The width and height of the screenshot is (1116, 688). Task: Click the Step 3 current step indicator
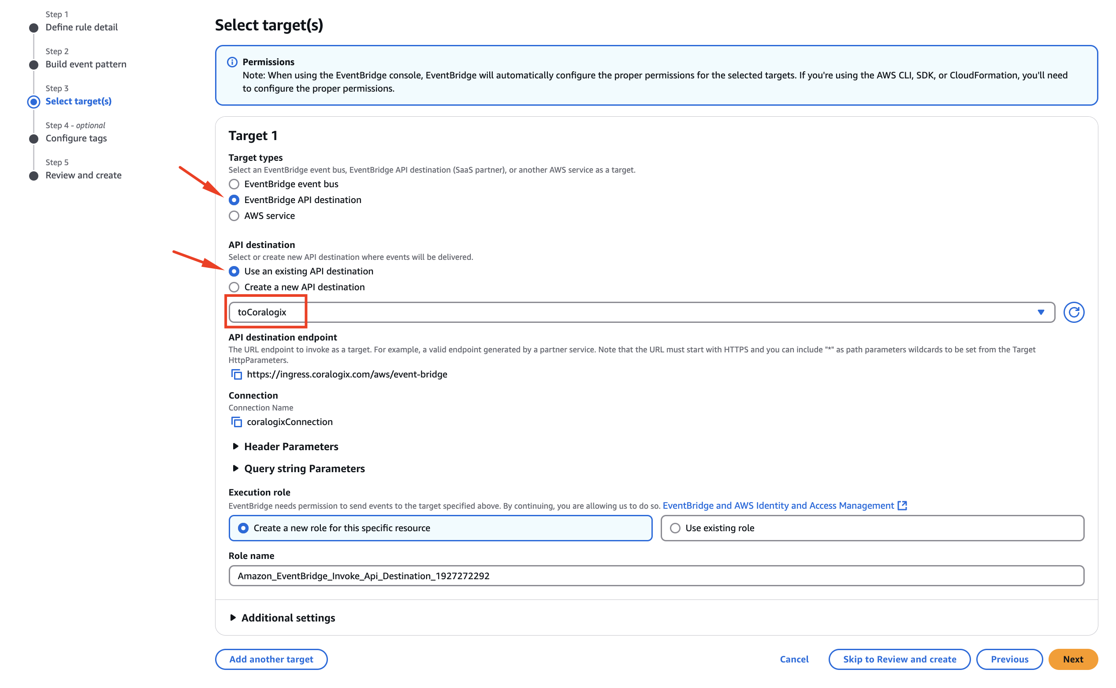(x=33, y=101)
